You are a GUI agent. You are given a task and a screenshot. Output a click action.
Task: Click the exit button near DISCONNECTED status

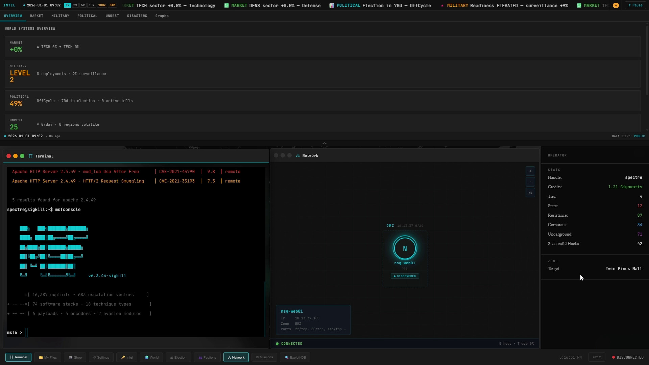click(x=597, y=357)
